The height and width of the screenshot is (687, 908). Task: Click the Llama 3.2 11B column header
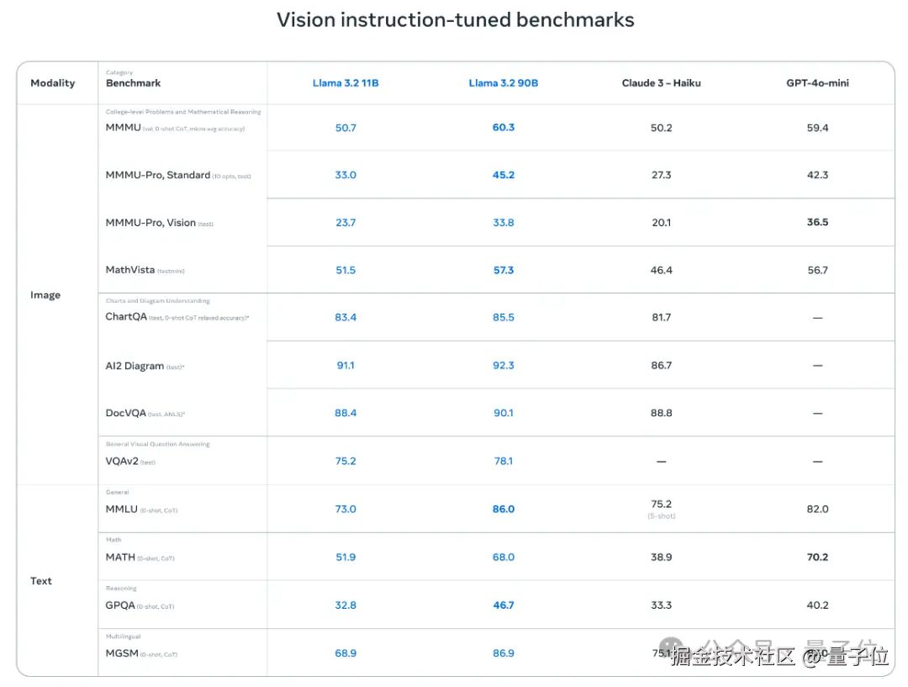click(x=346, y=83)
